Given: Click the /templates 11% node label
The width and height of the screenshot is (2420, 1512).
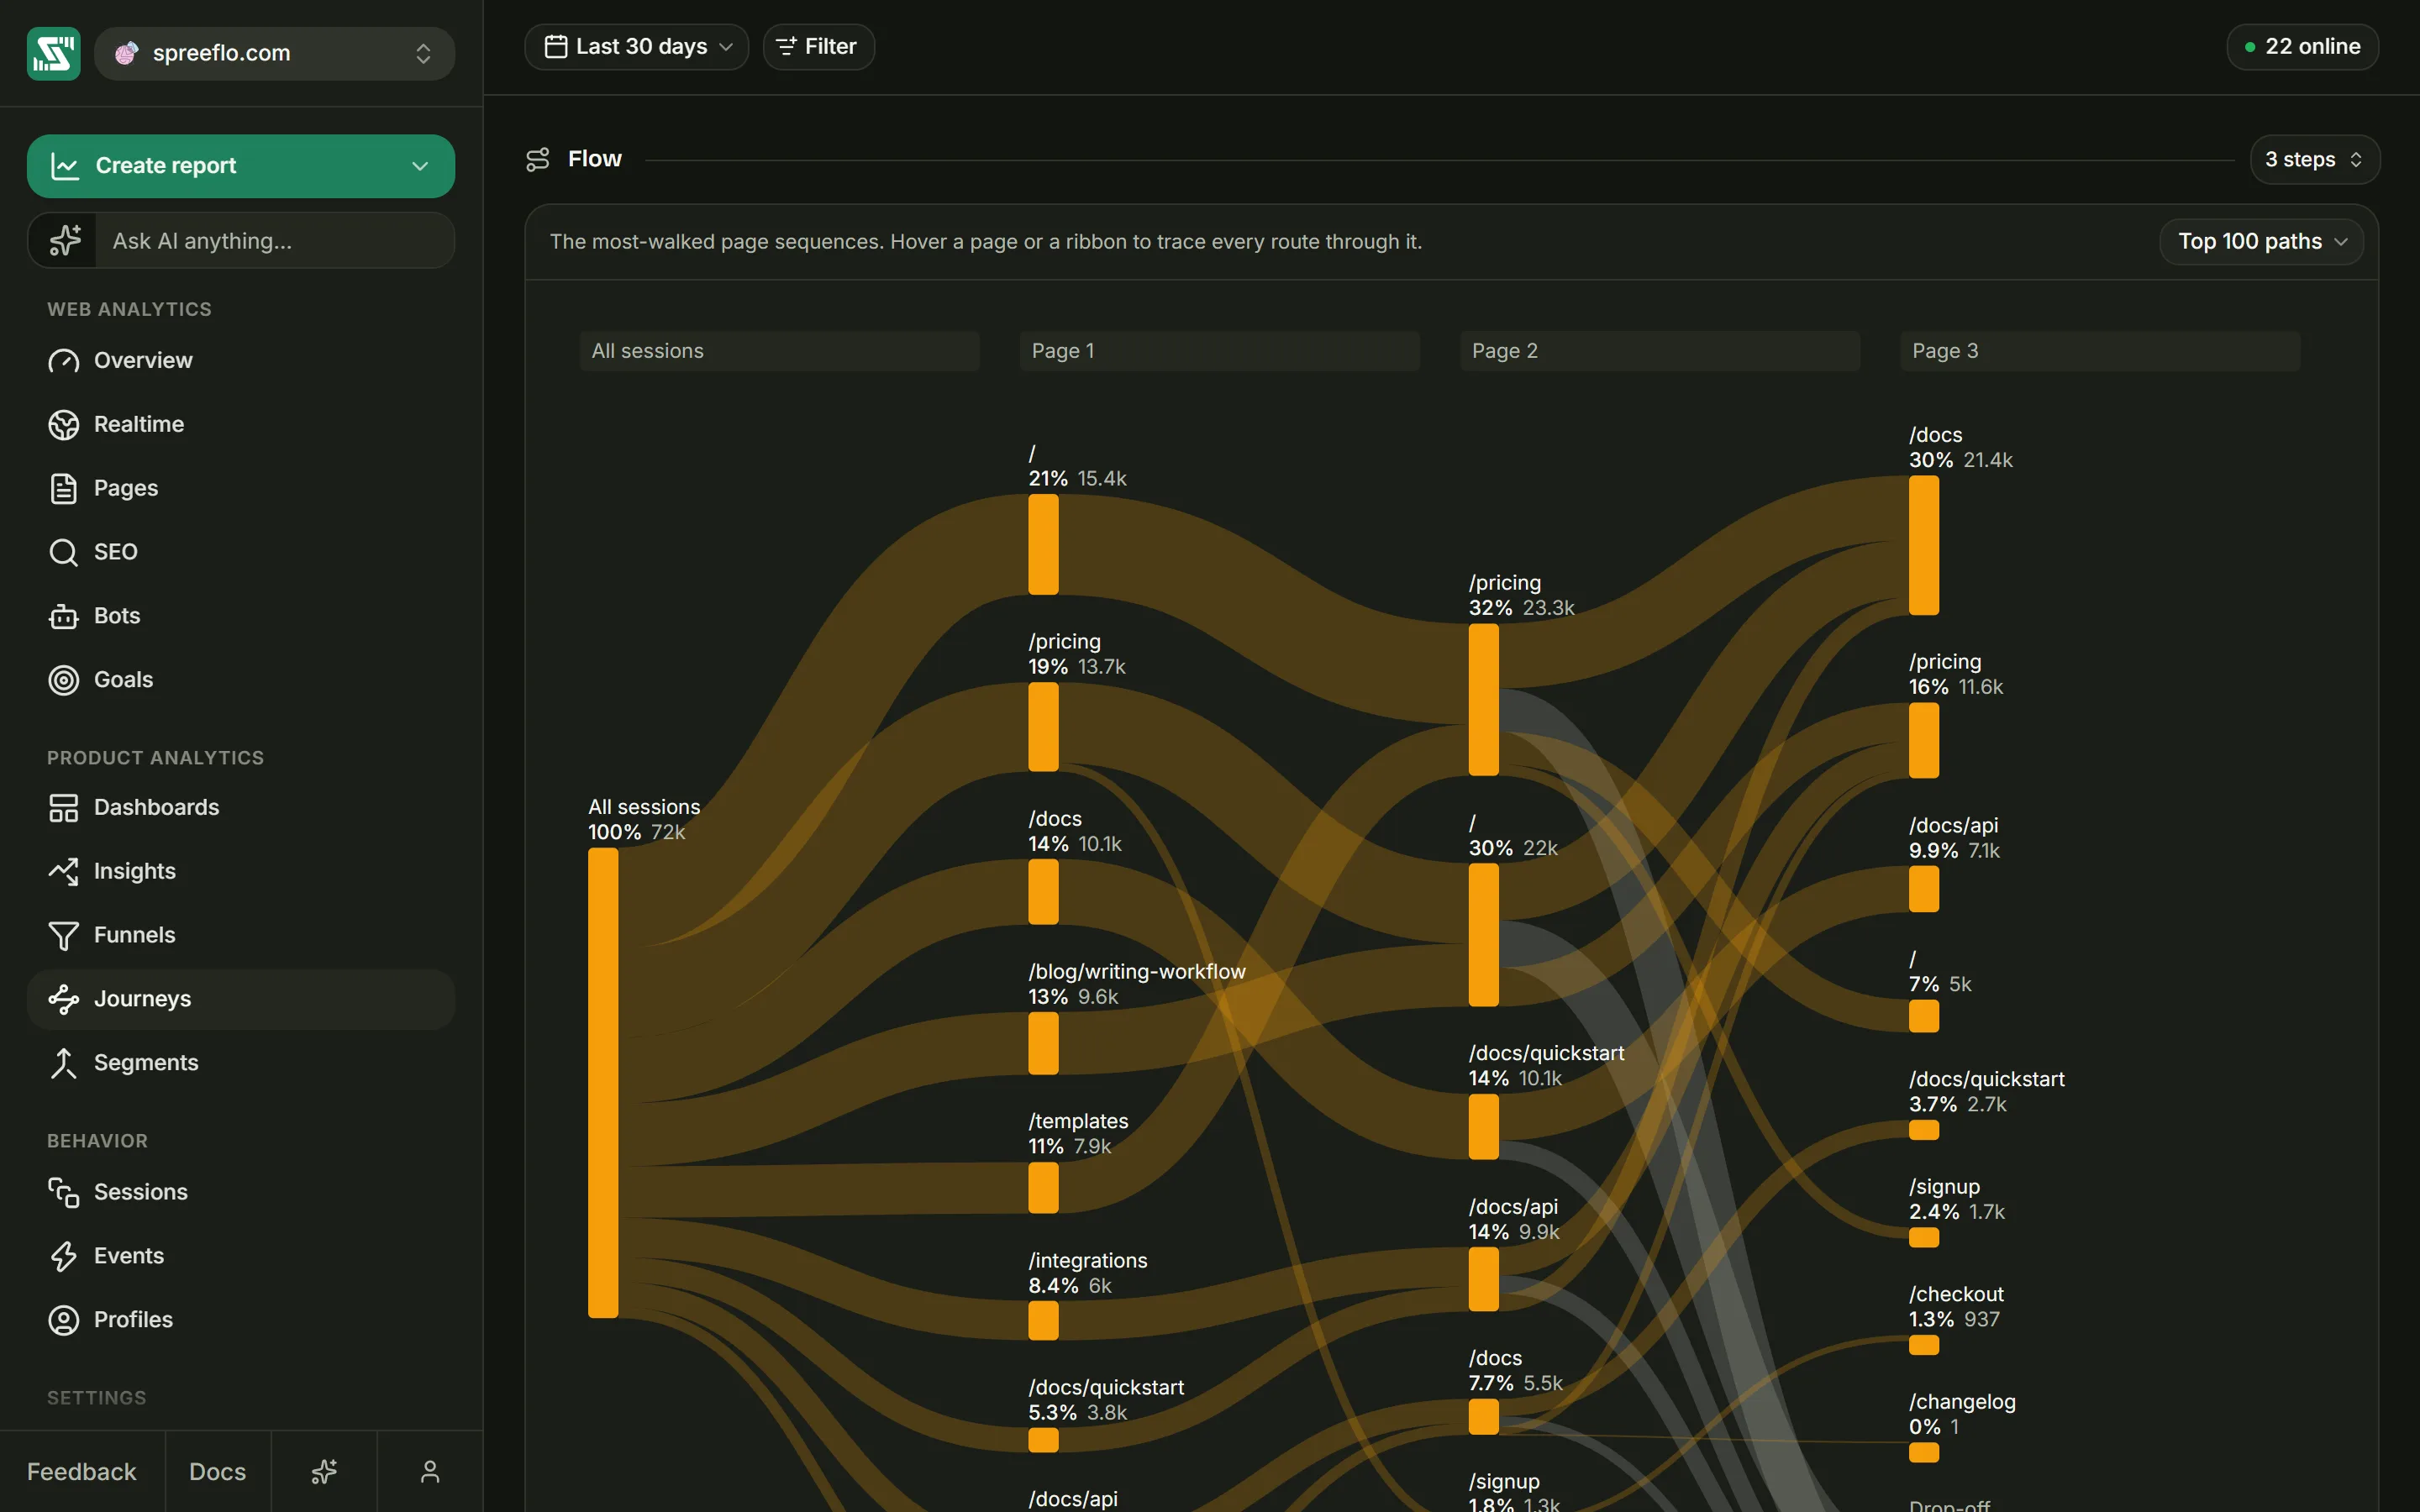Looking at the screenshot, I should [1078, 1134].
